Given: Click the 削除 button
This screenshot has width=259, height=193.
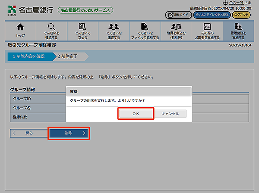Looking at the screenshot, I should point(69,134).
